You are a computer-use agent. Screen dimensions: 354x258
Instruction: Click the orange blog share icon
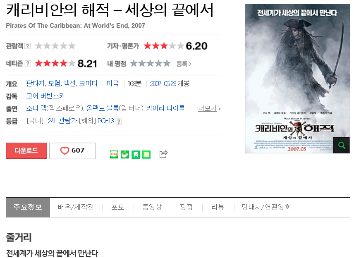[x=114, y=155]
